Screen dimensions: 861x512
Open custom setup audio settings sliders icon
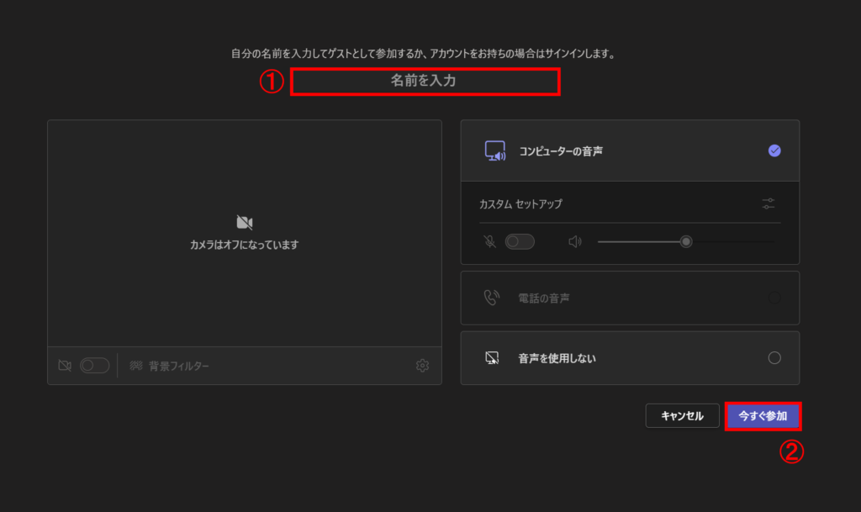(x=769, y=203)
